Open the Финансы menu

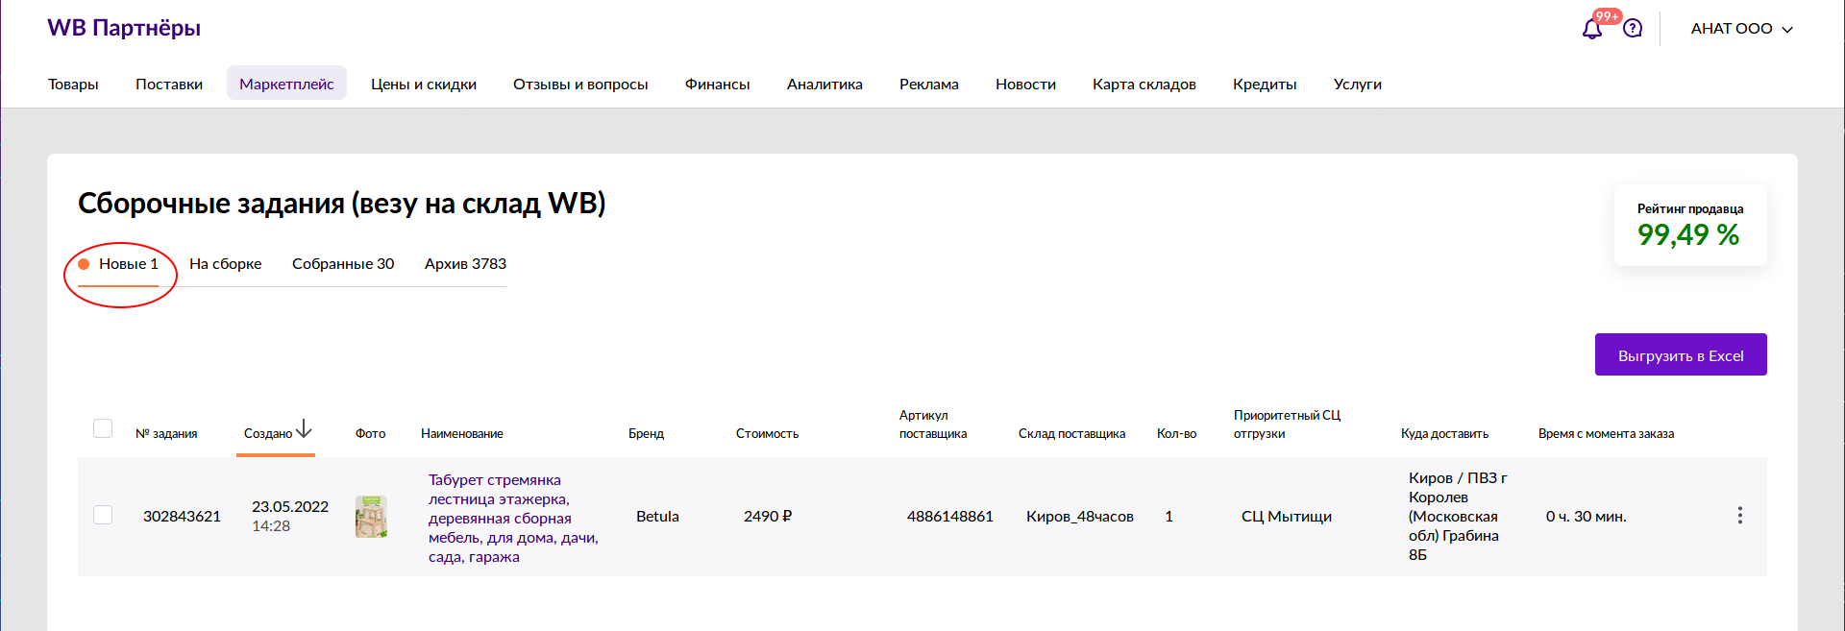coord(717,85)
